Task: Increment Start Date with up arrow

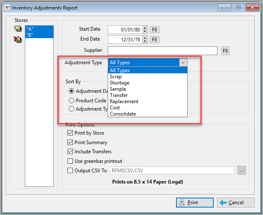Action: (x=145, y=28)
